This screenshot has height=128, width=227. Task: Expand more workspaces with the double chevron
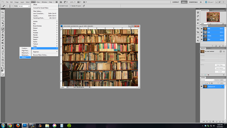(x=201, y=2)
